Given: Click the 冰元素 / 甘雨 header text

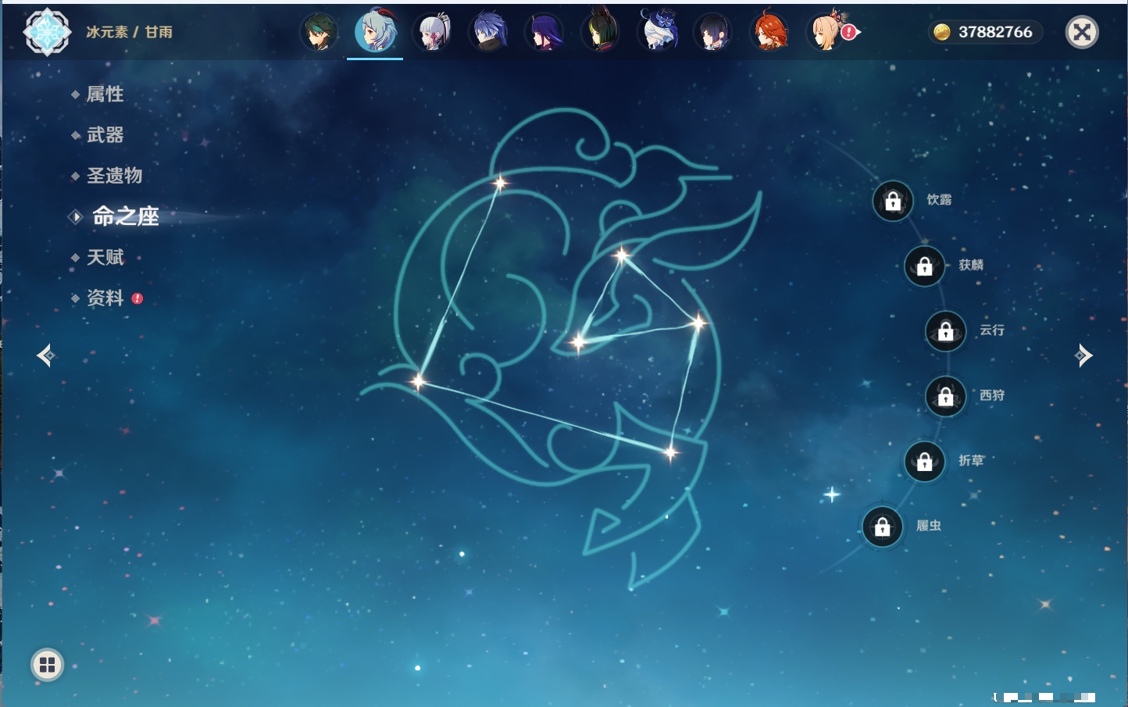Looking at the screenshot, I should [129, 32].
